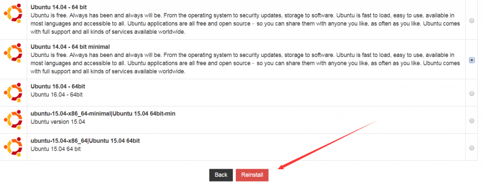This screenshot has width=485, height=183.
Task: Select the Ubuntu 15.04 64bit radio button
Action: pos(472,148)
